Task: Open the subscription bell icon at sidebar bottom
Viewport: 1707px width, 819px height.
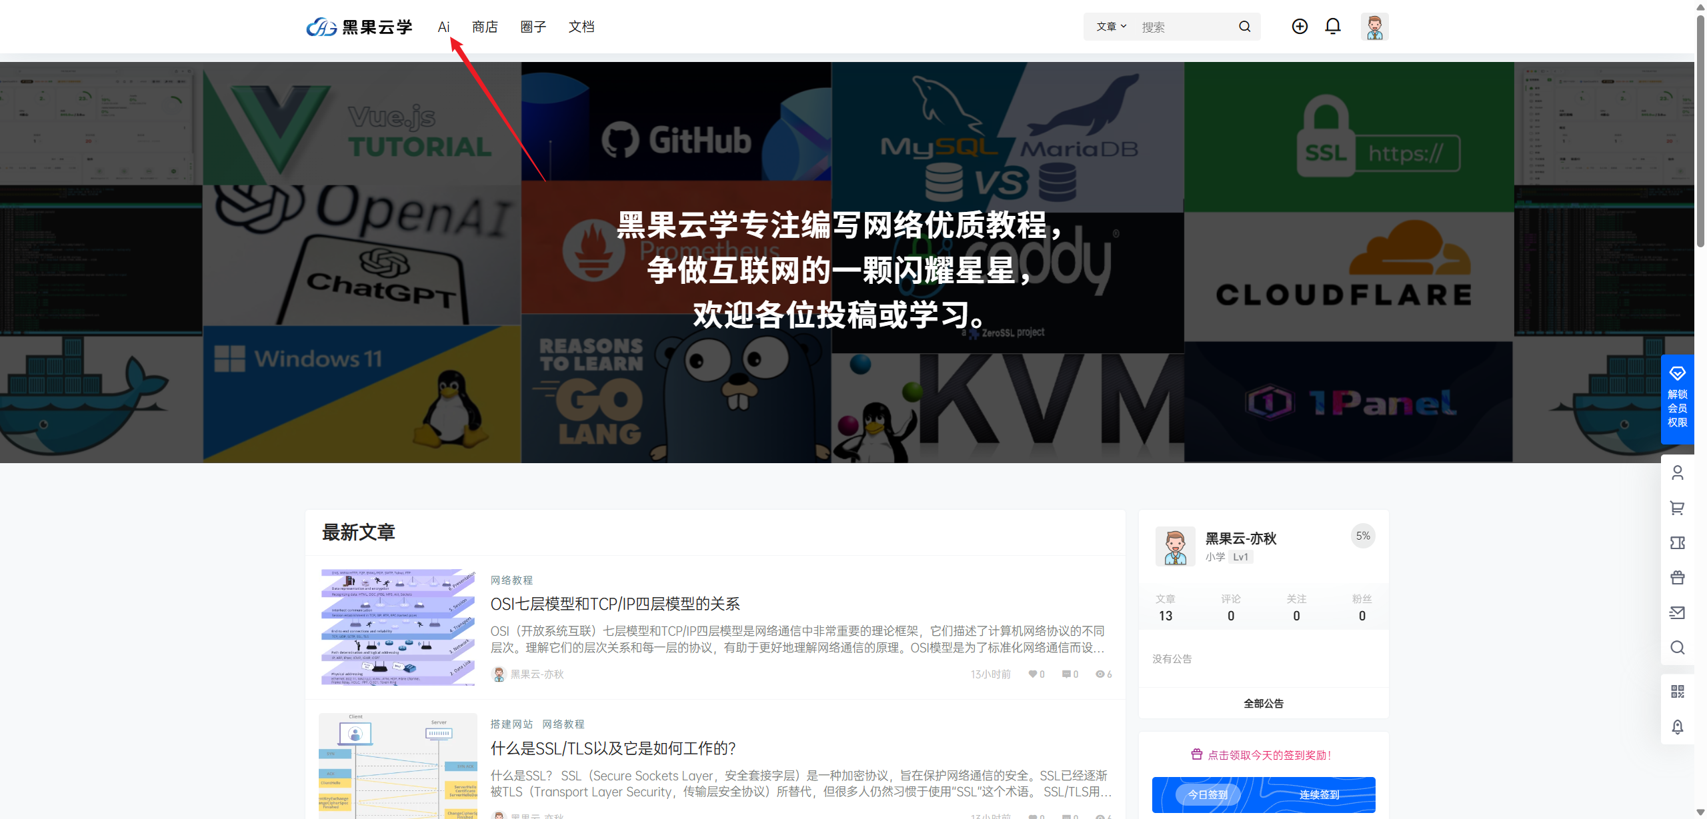Action: [x=1678, y=727]
